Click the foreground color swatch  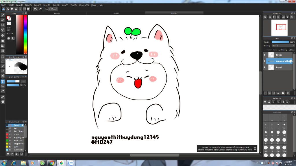tap(8, 18)
